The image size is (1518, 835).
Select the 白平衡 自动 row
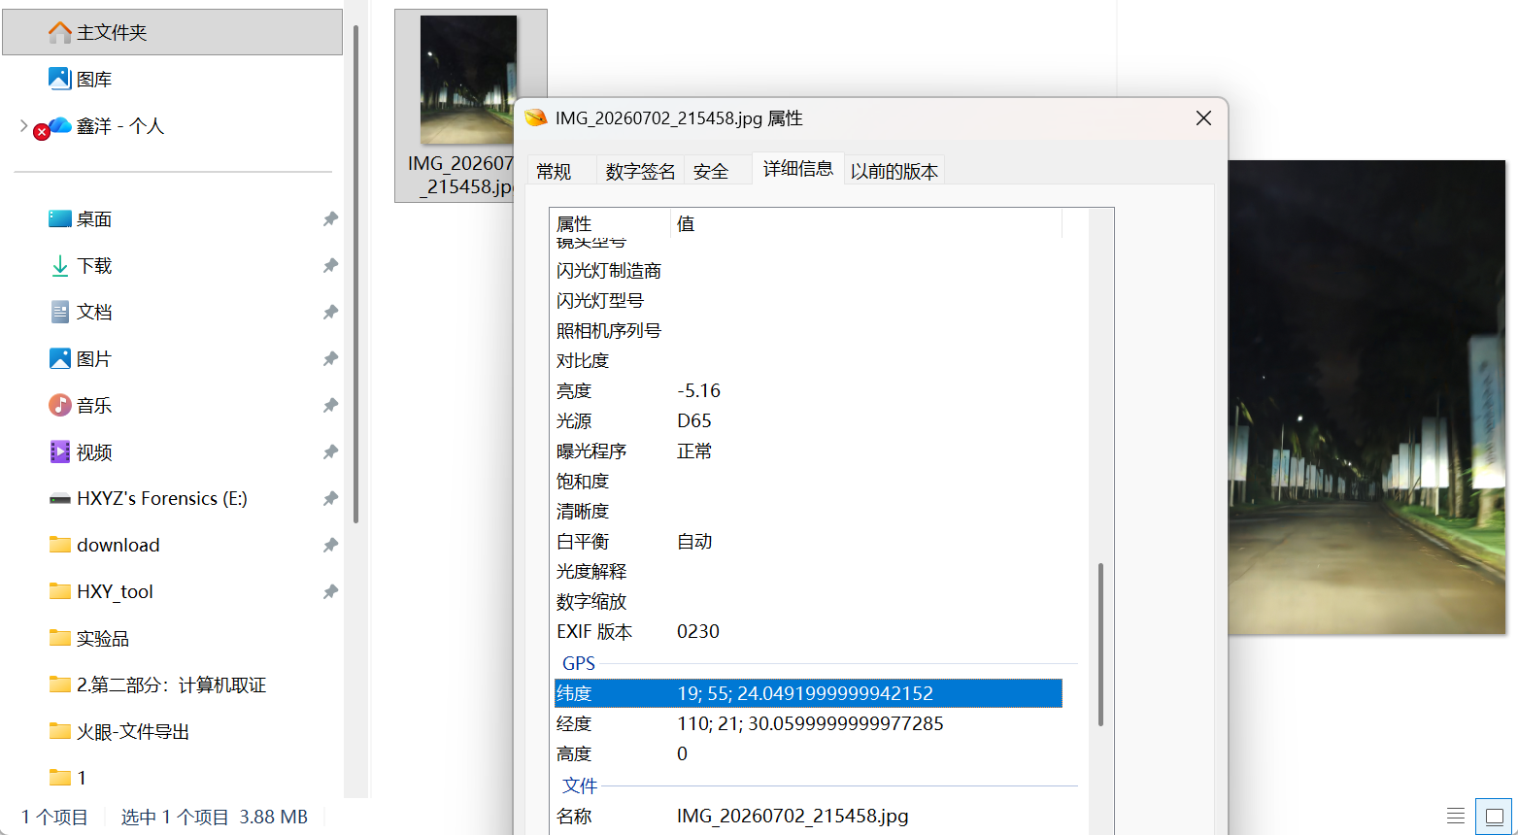(808, 541)
